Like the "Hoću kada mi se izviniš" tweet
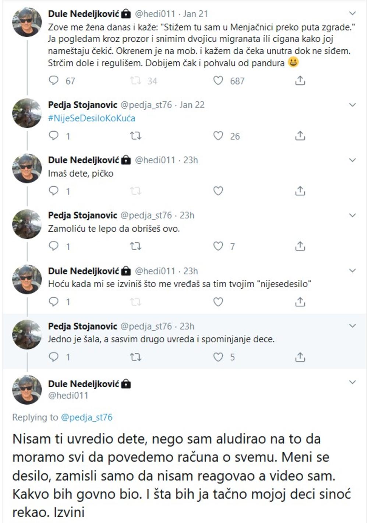Viewport: 368px width, 523px height. tap(218, 302)
